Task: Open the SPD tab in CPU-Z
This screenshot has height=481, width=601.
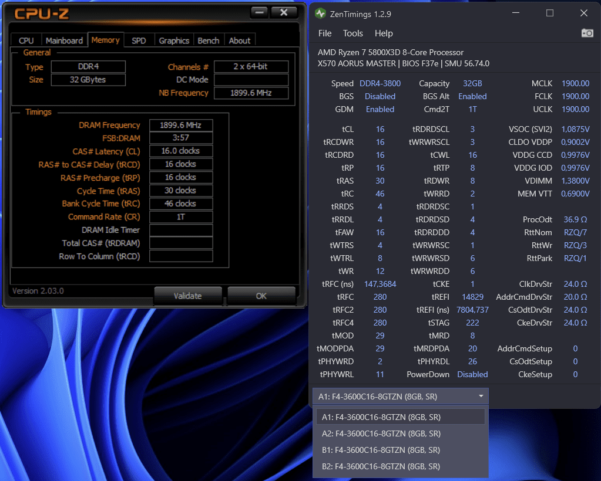Action: [139, 40]
